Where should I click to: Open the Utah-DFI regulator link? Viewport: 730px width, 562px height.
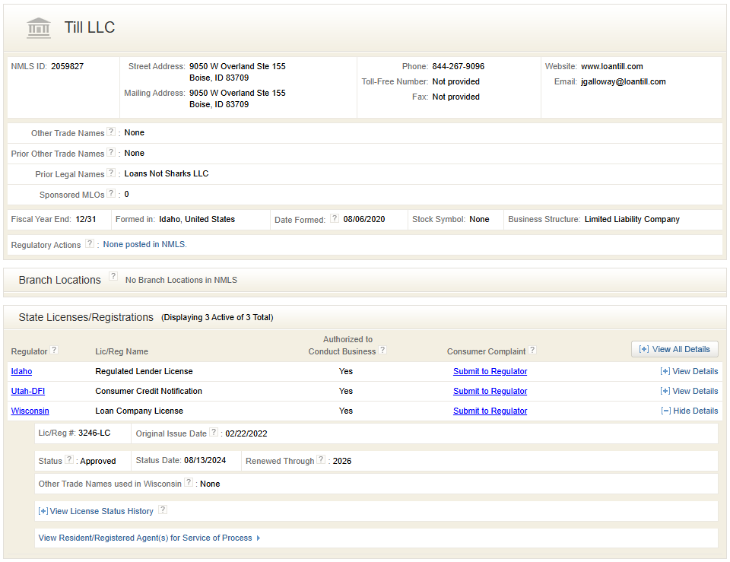(28, 391)
